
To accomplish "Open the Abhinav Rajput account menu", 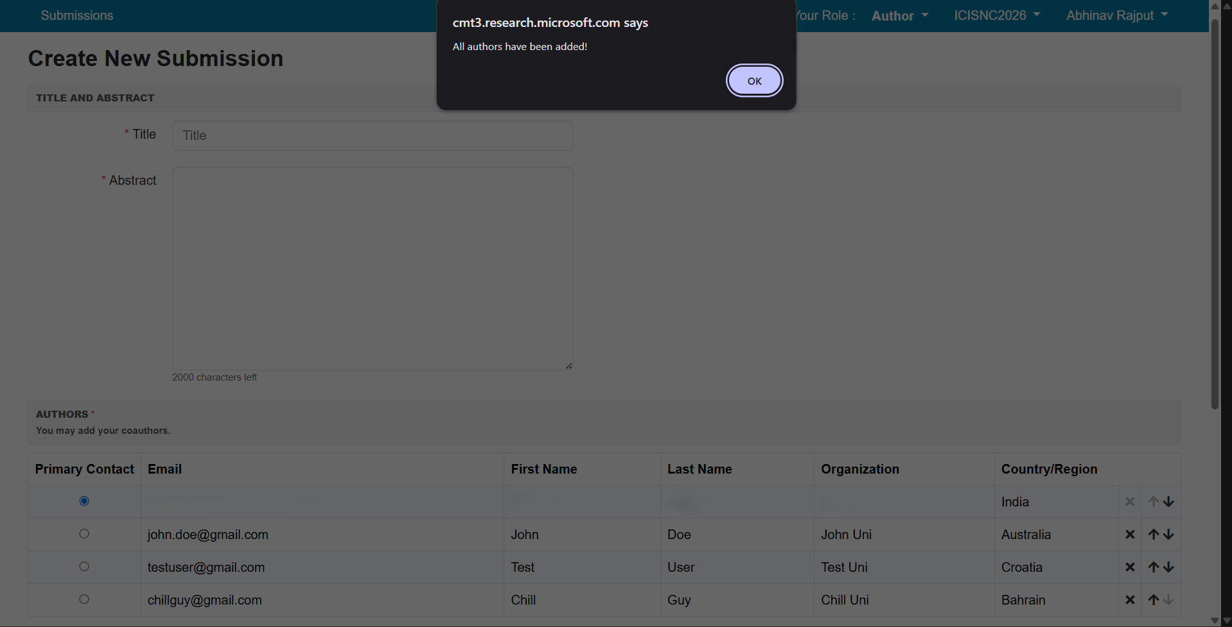I will [x=1116, y=15].
